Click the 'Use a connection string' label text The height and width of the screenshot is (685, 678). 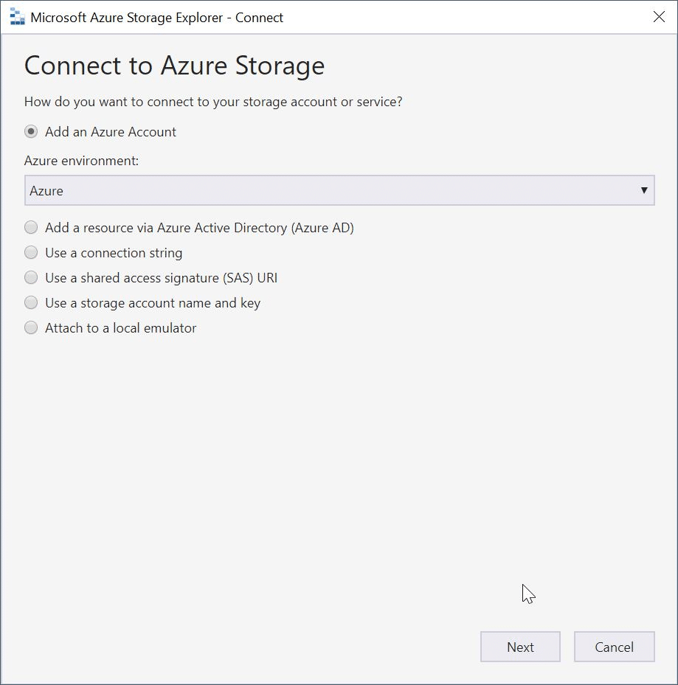[x=114, y=253]
